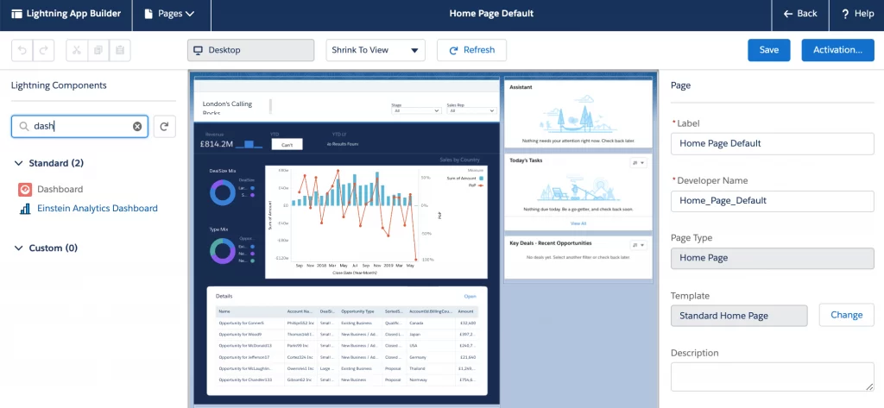Click the Help question mark icon
The height and width of the screenshot is (408, 884).
[x=845, y=14]
